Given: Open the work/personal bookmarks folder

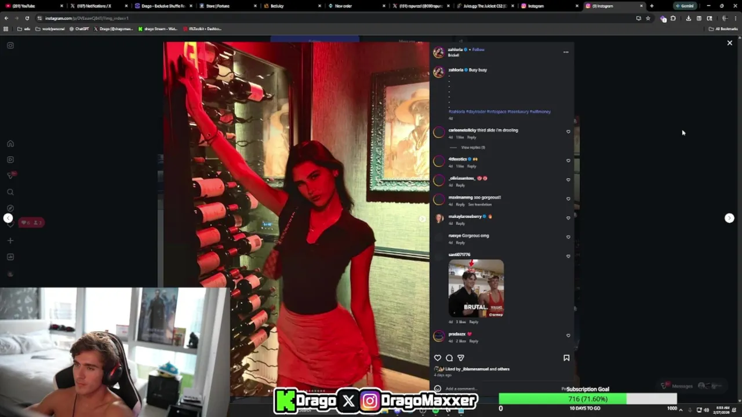Looking at the screenshot, I should pyautogui.click(x=50, y=28).
